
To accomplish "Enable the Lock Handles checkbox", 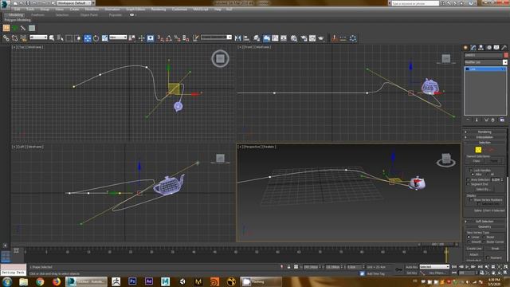I will tap(471, 170).
